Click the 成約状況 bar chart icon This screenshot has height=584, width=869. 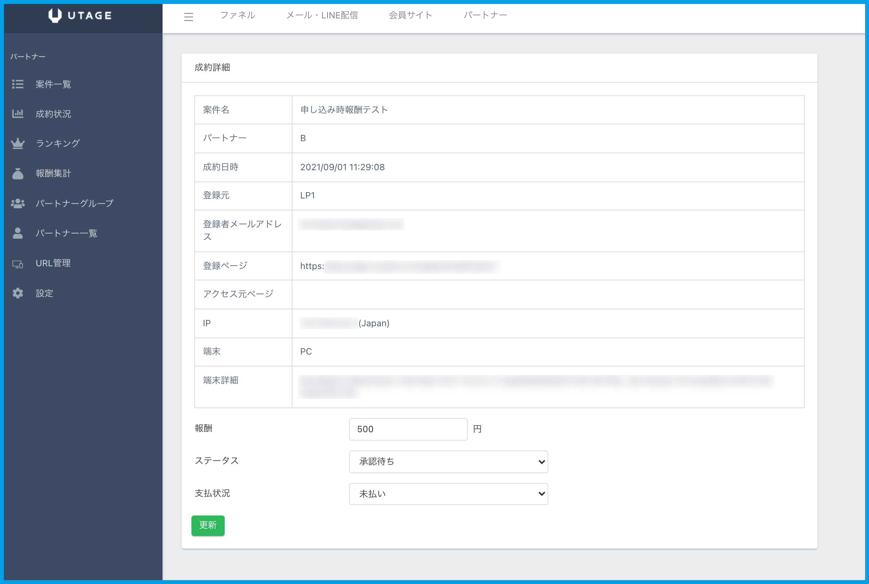pyautogui.click(x=18, y=114)
